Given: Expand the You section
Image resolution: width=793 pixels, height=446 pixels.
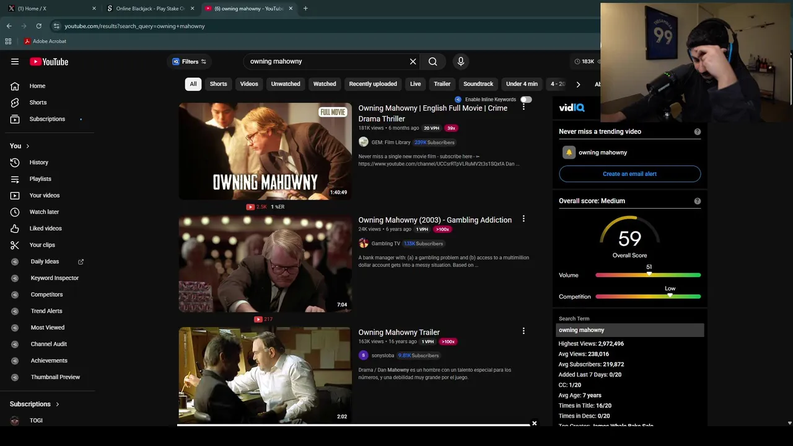Looking at the screenshot, I should [20, 146].
